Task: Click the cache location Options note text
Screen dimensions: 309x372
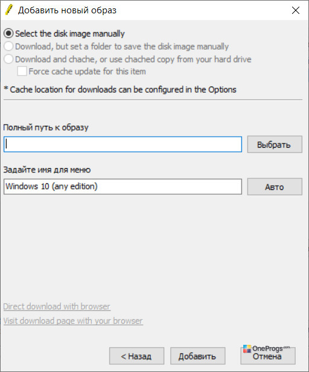Action: (120, 90)
